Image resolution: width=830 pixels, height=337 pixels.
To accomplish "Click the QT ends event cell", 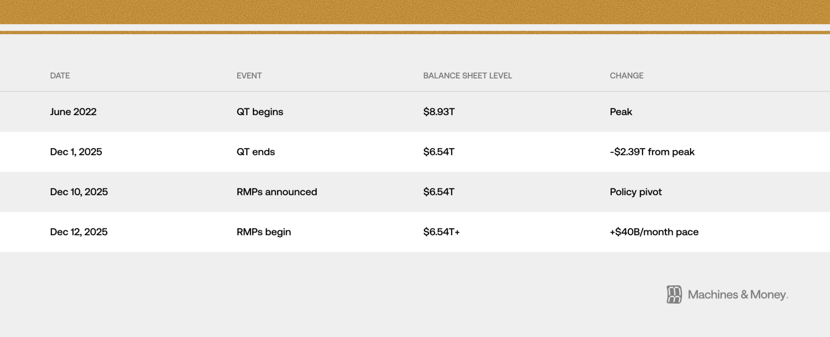I will tap(255, 152).
